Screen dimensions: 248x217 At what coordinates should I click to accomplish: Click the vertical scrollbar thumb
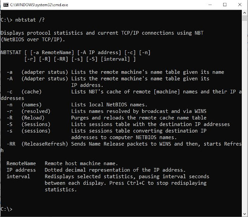245,18
